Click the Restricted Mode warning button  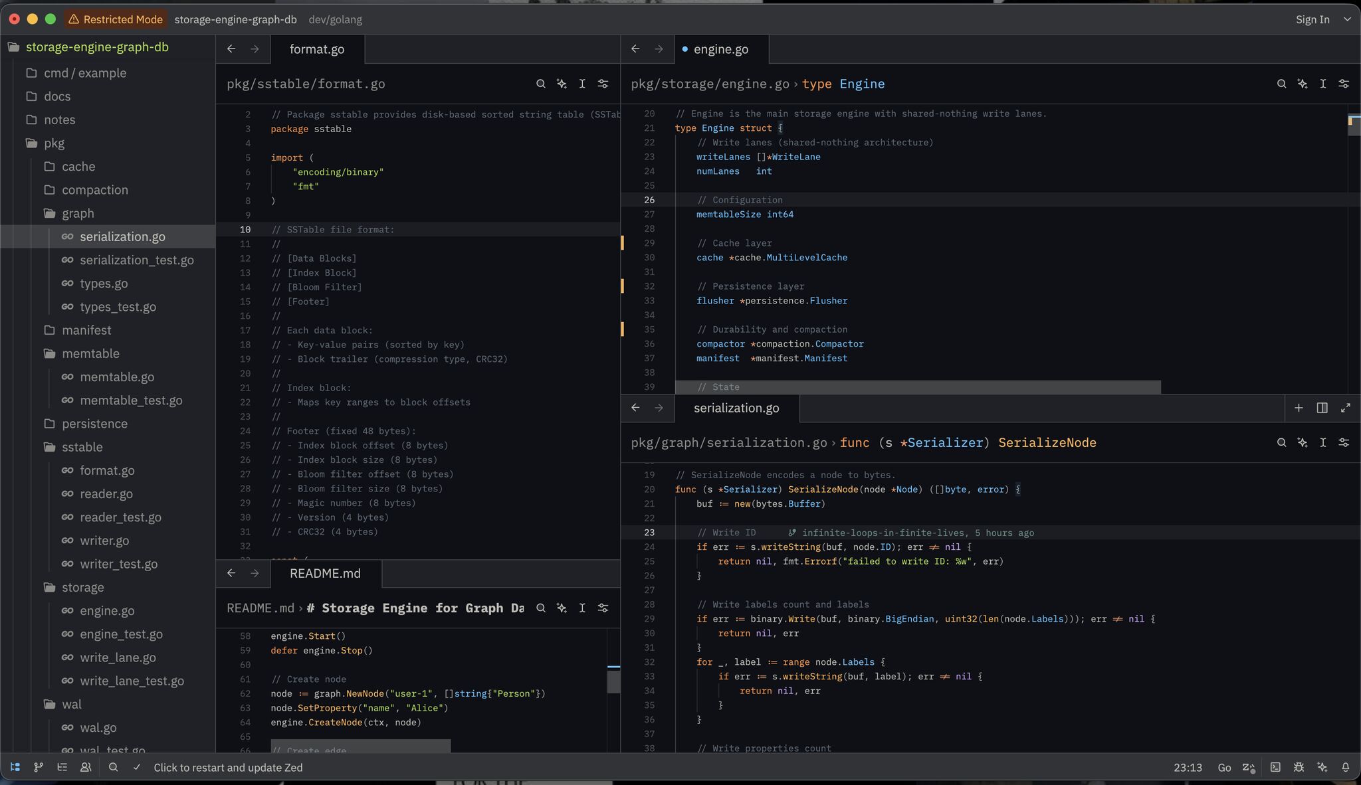(116, 19)
